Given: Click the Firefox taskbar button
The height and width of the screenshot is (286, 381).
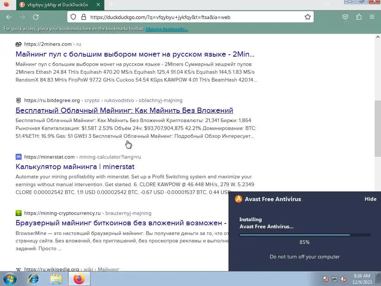Looking at the screenshot, I should (79, 279).
